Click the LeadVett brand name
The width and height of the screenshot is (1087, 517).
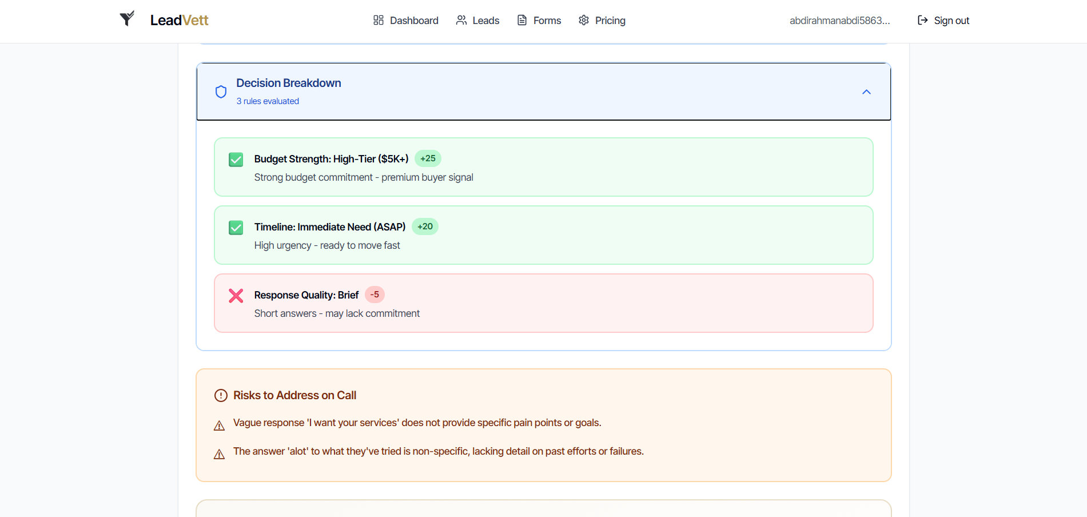tap(179, 21)
